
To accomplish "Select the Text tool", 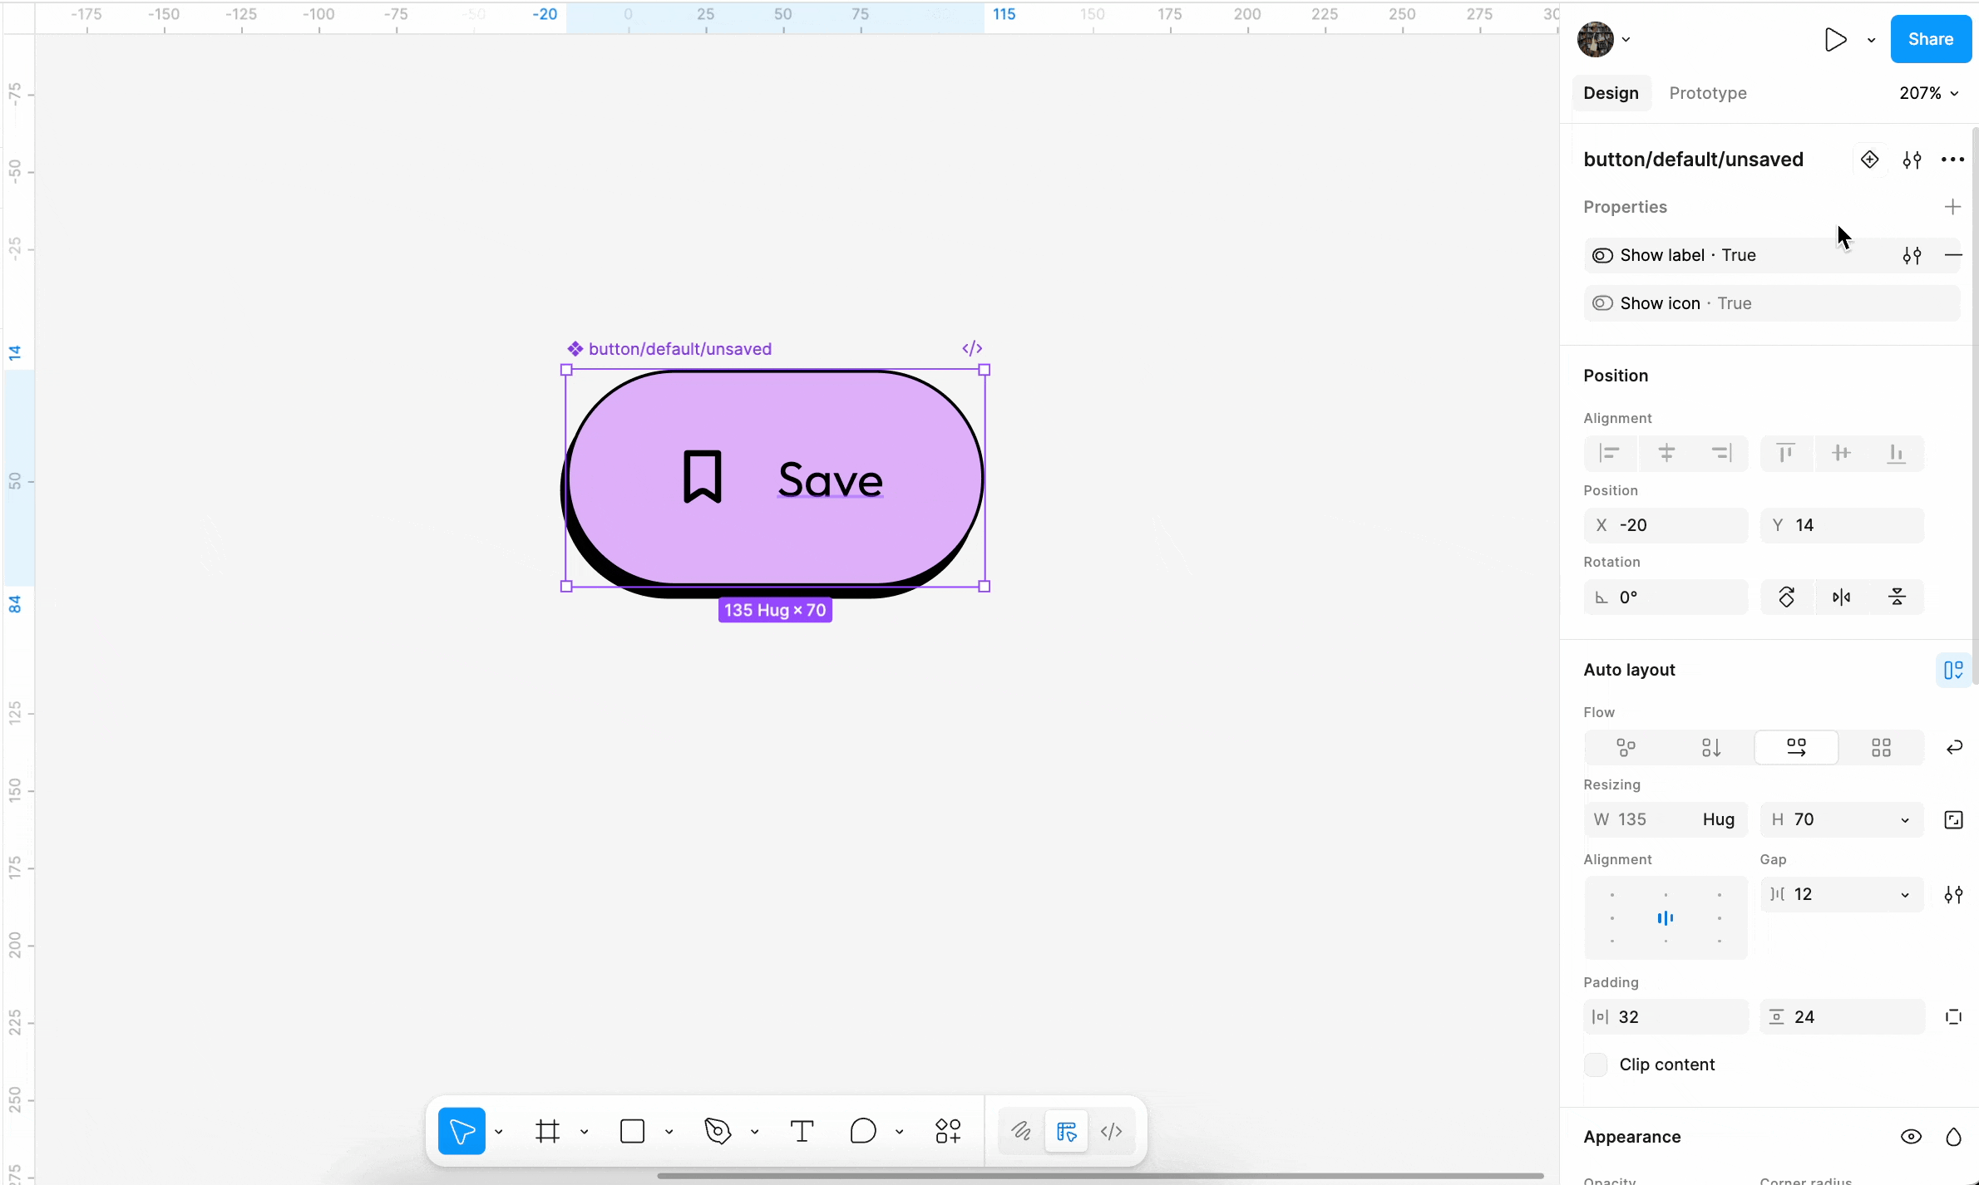I will click(802, 1131).
